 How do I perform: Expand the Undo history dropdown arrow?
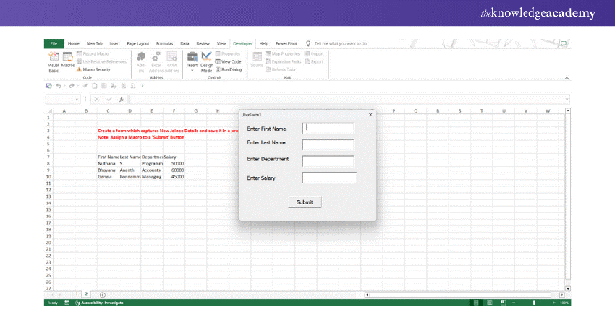point(64,85)
